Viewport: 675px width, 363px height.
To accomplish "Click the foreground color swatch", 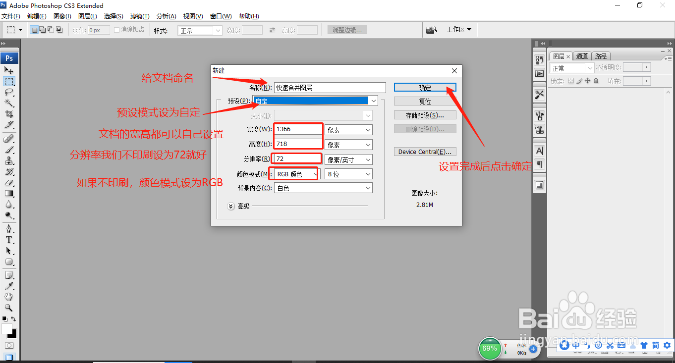I will pyautogui.click(x=7, y=329).
